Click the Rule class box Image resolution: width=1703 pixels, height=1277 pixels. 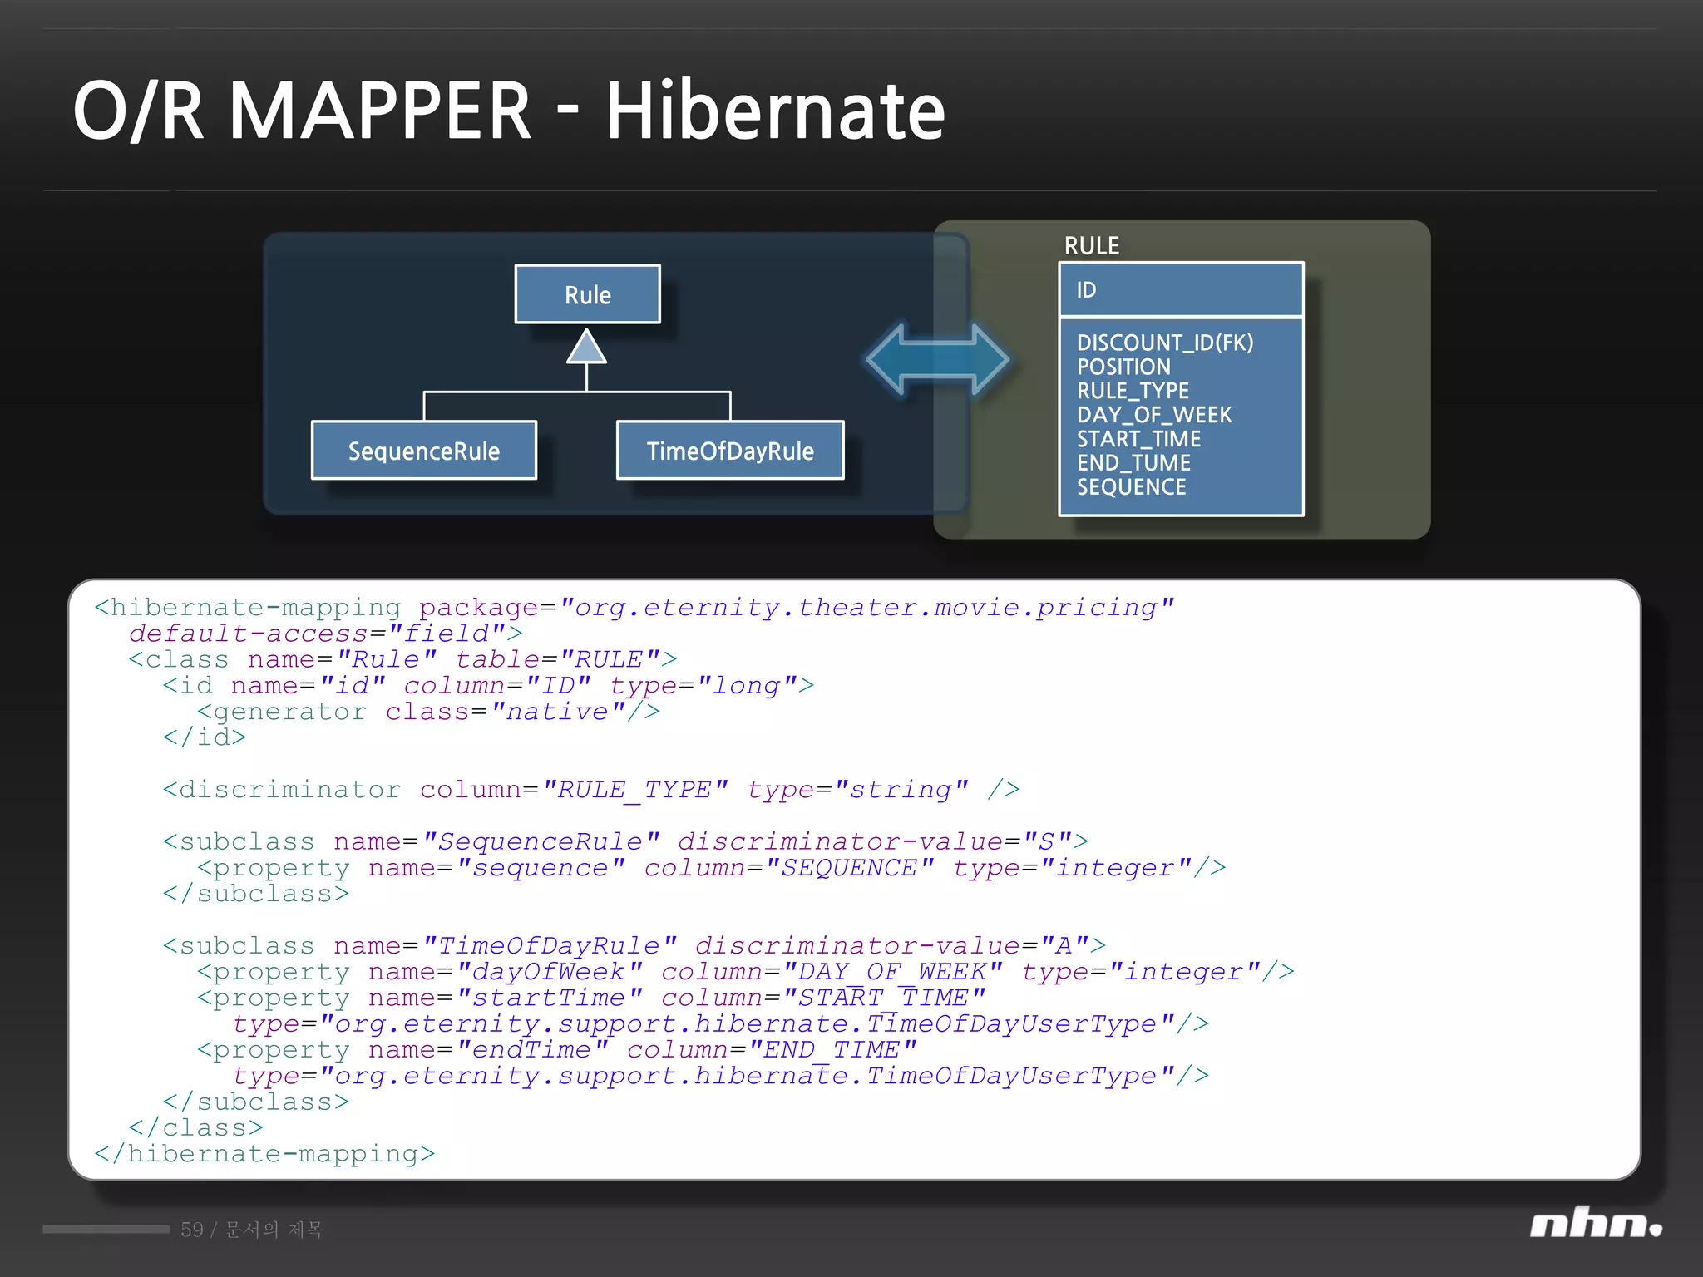coord(587,294)
